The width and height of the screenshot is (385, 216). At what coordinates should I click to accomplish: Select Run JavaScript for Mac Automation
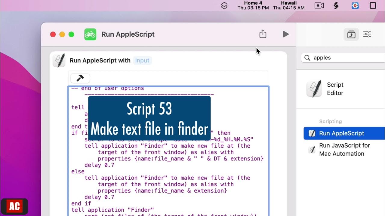344,149
